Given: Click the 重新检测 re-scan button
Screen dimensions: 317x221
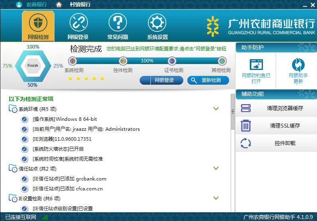Looking at the screenshot, I should (208, 80).
